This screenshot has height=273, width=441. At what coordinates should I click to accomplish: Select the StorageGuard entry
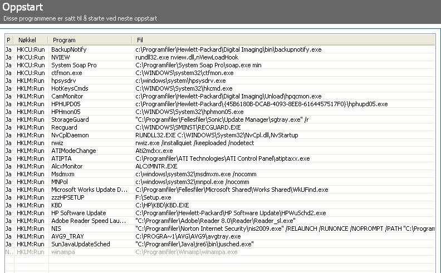click(70, 120)
